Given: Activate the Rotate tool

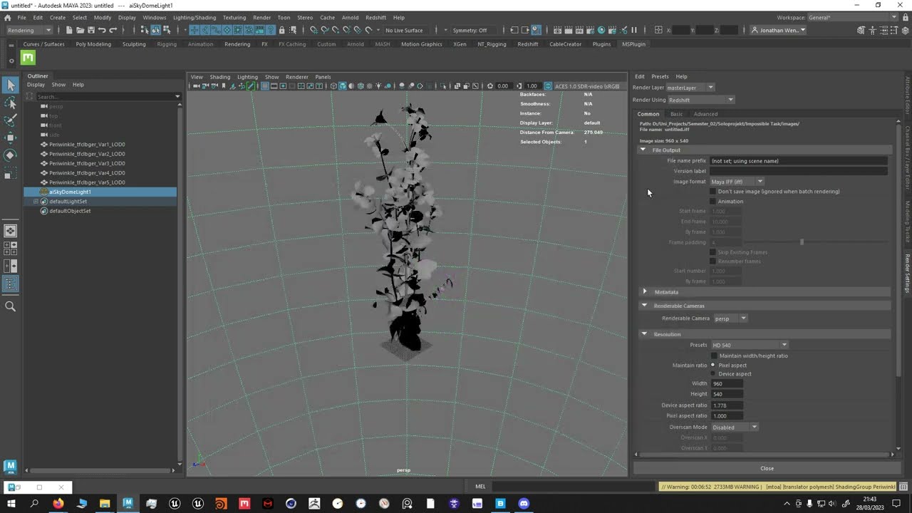Looking at the screenshot, I should (10, 155).
